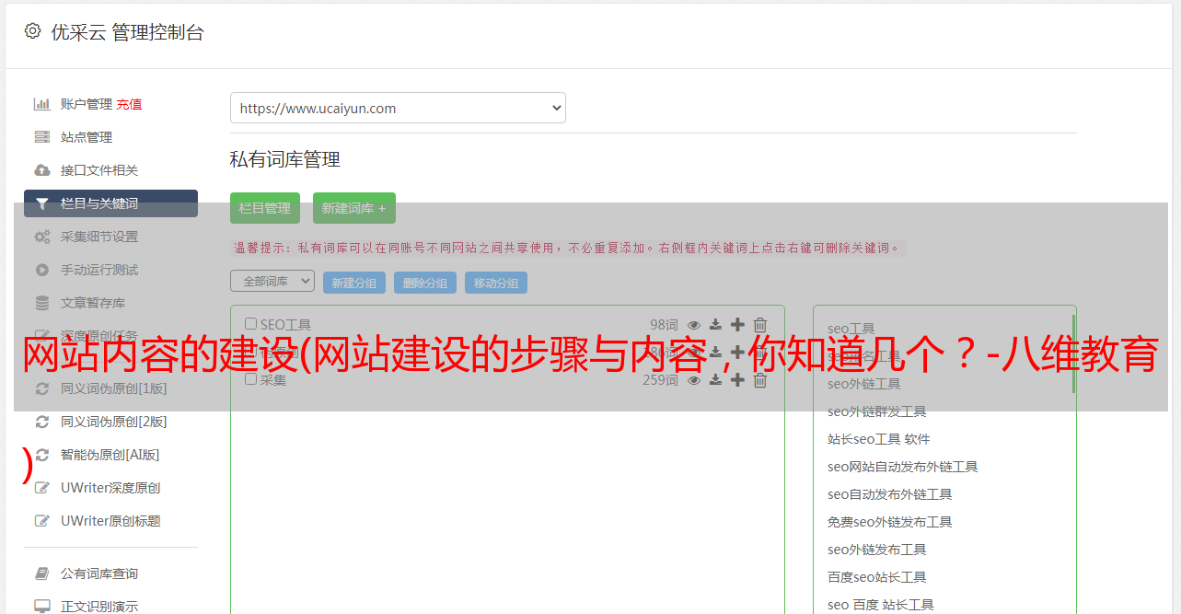This screenshot has width=1181, height=614.
Task: Open 手动运行测试 in the sidebar
Action: (x=99, y=270)
